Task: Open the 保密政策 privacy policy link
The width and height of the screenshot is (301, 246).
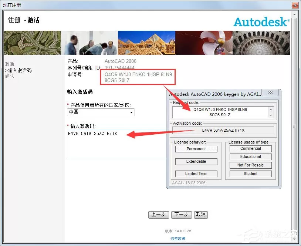Action: coord(178,238)
